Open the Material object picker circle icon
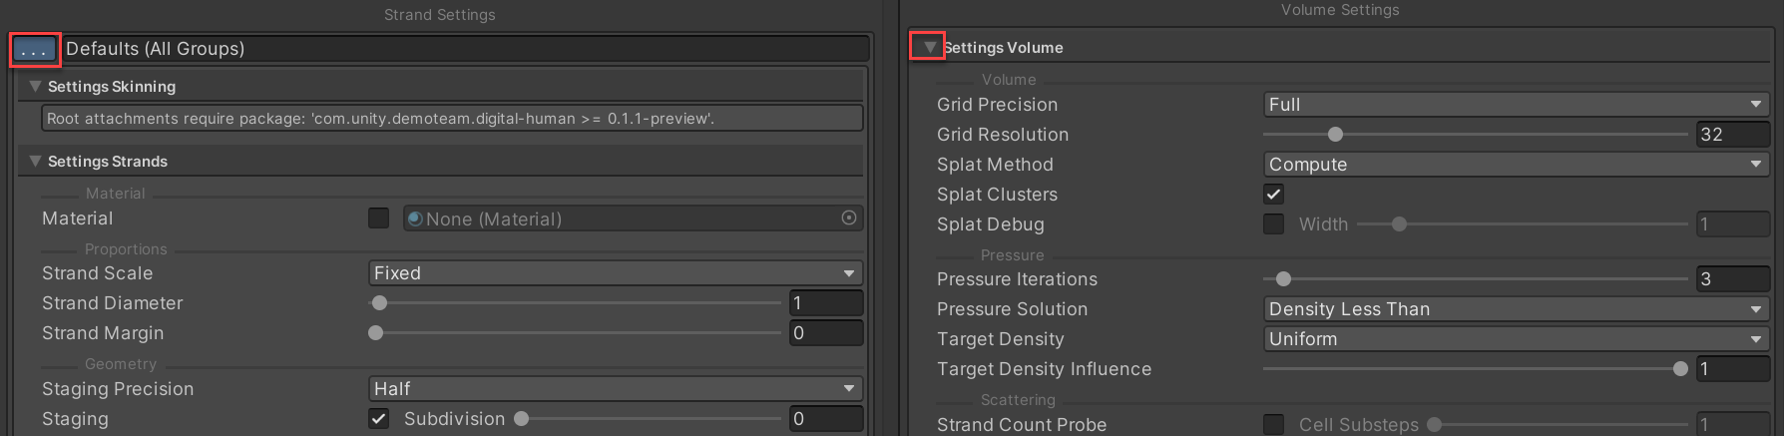The width and height of the screenshot is (1784, 436). point(849,218)
